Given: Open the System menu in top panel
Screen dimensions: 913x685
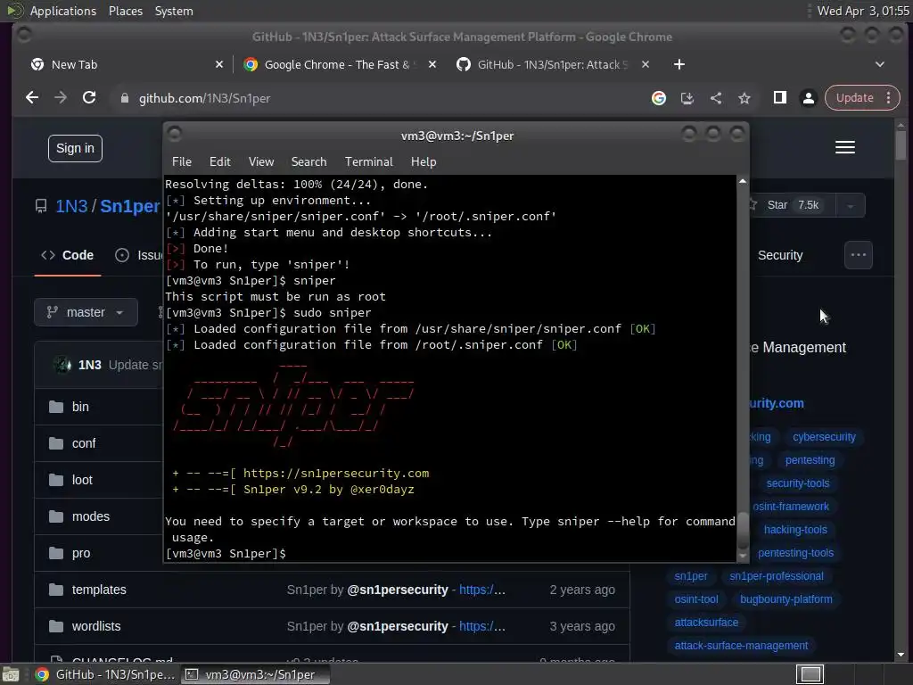Looking at the screenshot, I should pyautogui.click(x=174, y=11).
